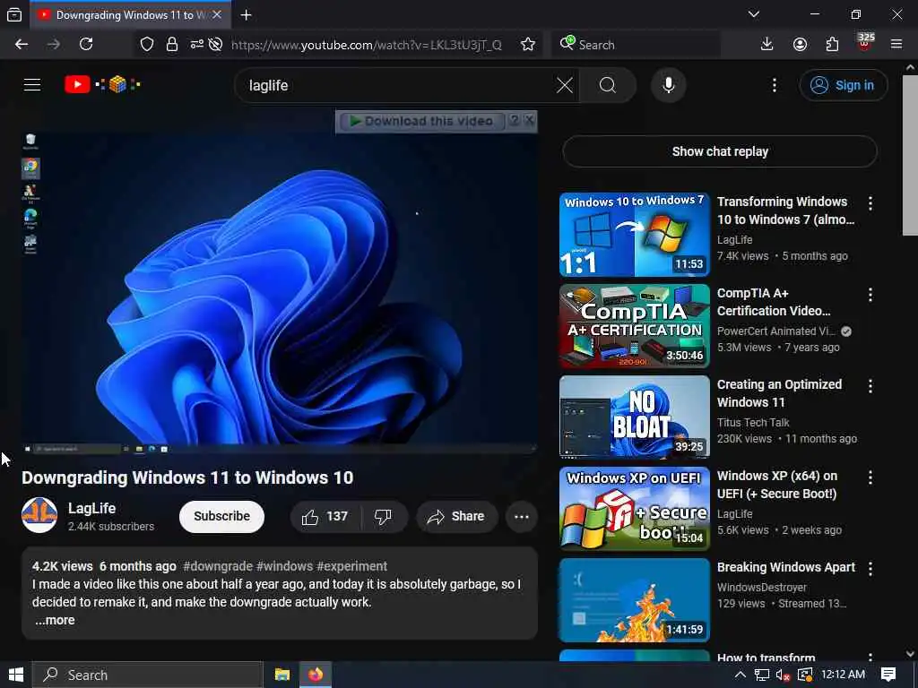Expand description with ...more
Image resolution: width=918 pixels, height=688 pixels.
point(55,620)
